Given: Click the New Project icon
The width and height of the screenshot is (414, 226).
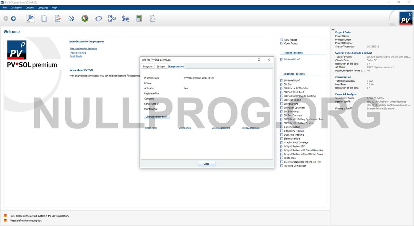Looking at the screenshot, I should (282, 40).
